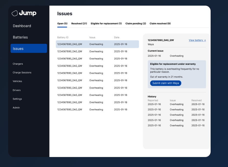Click Overheating under Current issue
The image size is (228, 167).
177,56
